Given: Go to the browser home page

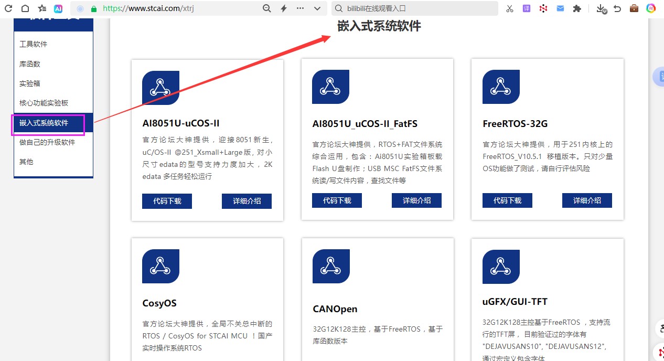Looking at the screenshot, I should point(25,8).
